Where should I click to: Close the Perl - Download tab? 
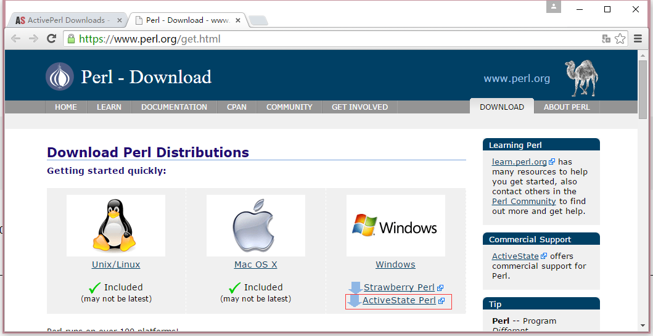[238, 20]
